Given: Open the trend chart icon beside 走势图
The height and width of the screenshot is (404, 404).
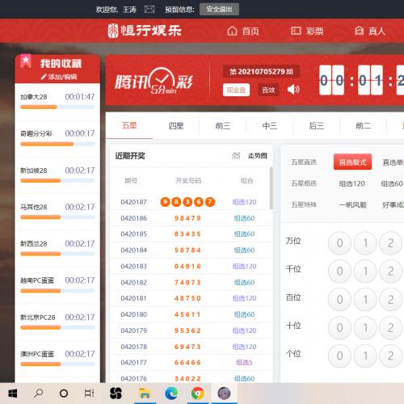Looking at the screenshot, I should [x=236, y=155].
